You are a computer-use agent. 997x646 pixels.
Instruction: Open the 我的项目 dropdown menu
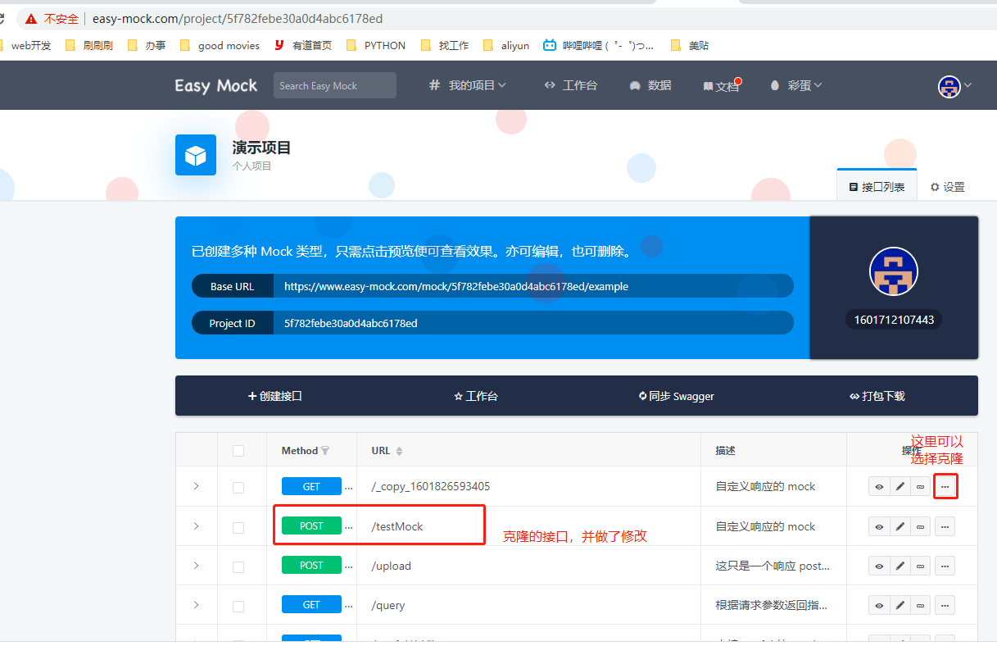click(x=468, y=85)
